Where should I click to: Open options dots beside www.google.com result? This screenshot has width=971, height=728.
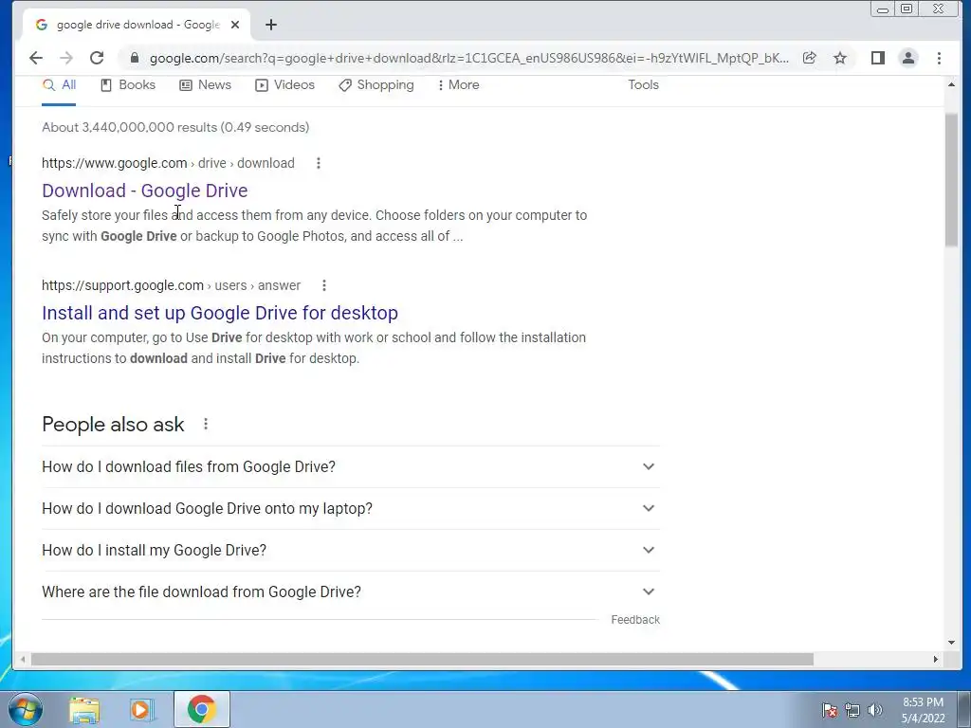[x=319, y=163]
